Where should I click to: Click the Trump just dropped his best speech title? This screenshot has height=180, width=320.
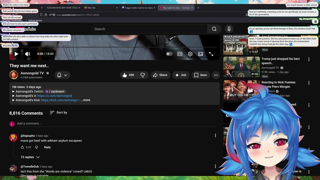click(x=280, y=61)
